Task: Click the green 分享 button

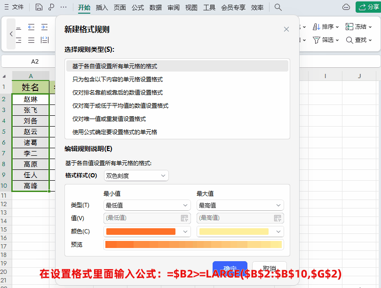Action: click(x=368, y=7)
